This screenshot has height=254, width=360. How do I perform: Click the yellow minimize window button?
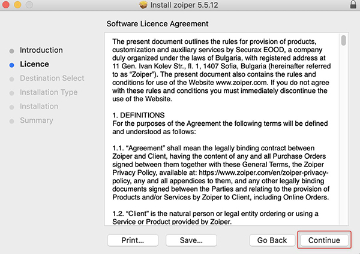click(x=17, y=5)
